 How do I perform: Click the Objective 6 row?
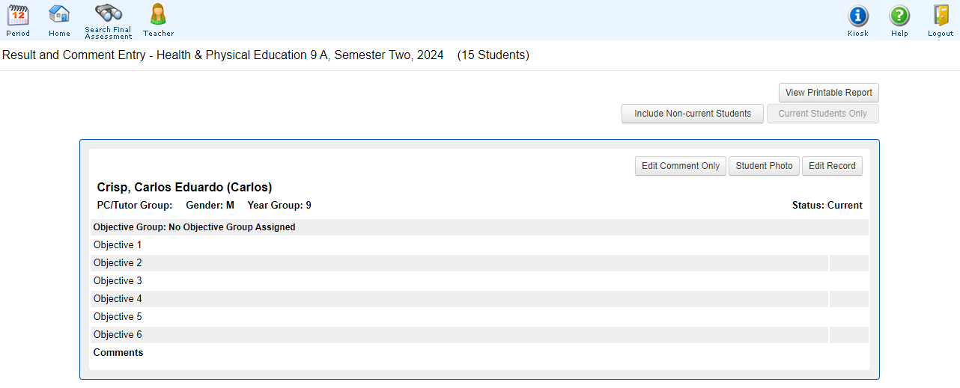pos(118,335)
